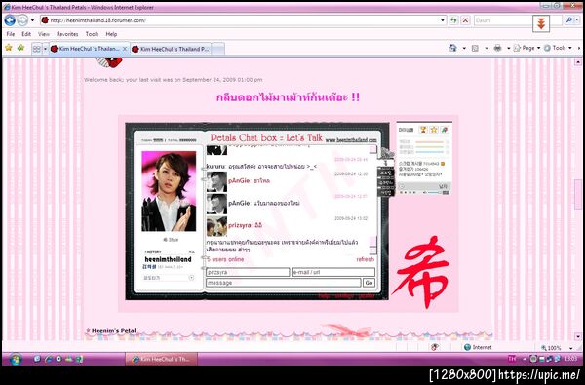
Task: Expand the tab list dropdown arrow
Action: [x=45, y=49]
